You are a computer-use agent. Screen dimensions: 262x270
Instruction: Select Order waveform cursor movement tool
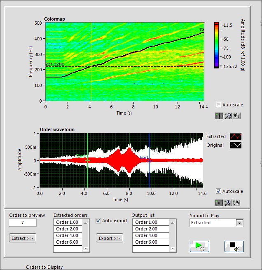click(219, 202)
